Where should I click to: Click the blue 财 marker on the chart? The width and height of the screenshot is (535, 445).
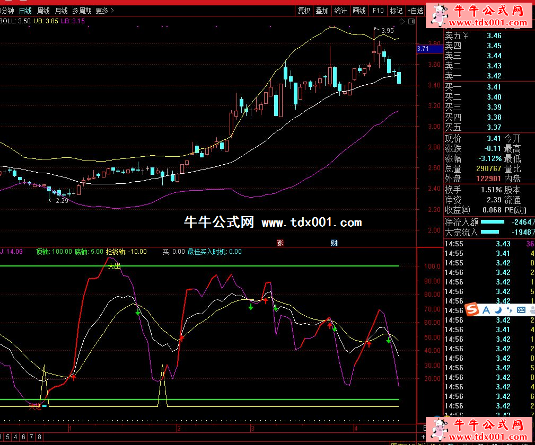click(x=334, y=243)
